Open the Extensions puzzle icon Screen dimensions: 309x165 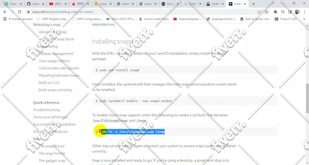click(x=275, y=12)
